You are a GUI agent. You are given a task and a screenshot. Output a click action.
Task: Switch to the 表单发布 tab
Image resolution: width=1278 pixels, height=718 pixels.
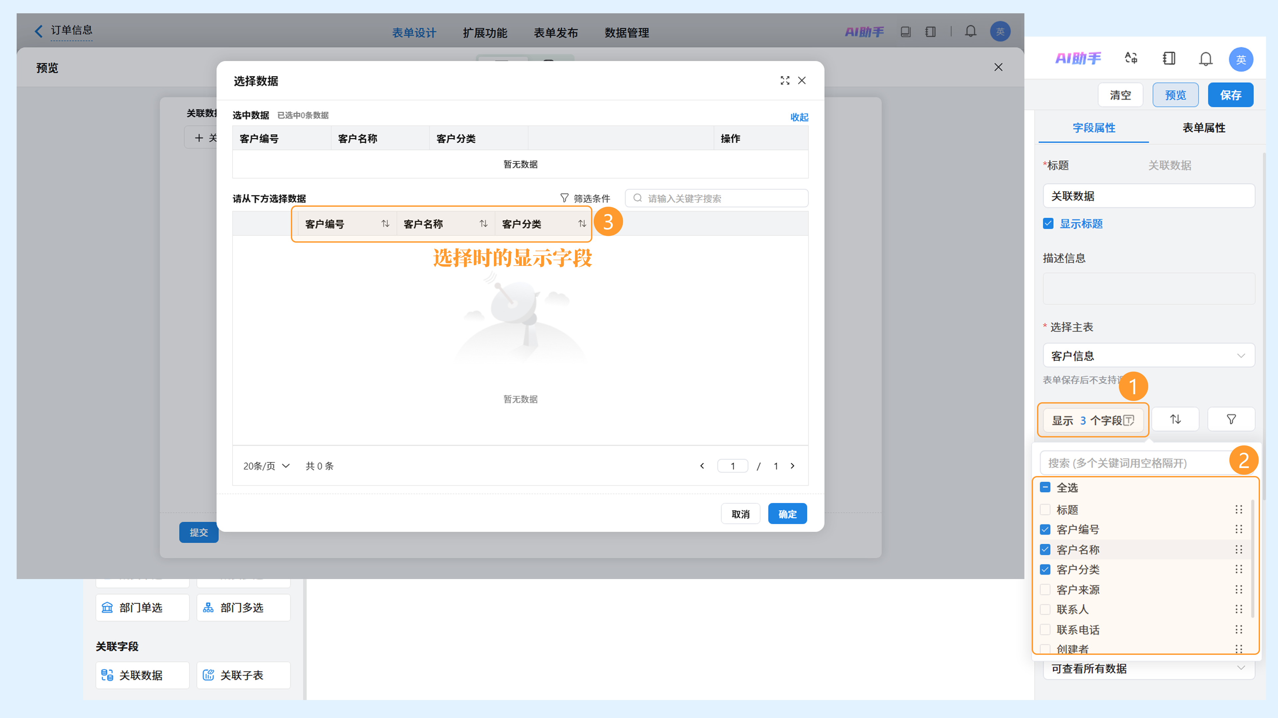556,33
